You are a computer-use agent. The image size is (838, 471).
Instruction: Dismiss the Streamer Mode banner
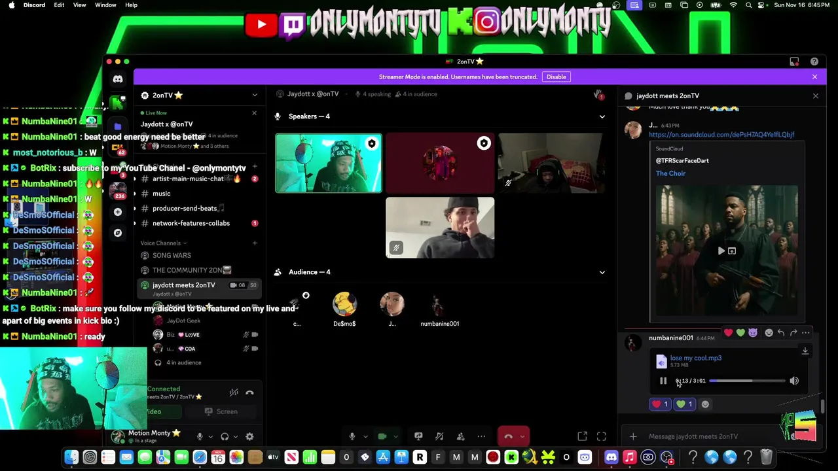[x=814, y=77]
